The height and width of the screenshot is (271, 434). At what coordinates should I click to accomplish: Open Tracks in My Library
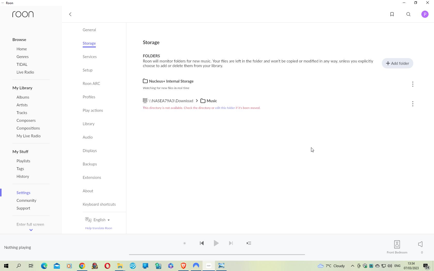click(22, 113)
